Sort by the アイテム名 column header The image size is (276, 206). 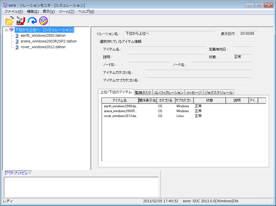(120, 100)
